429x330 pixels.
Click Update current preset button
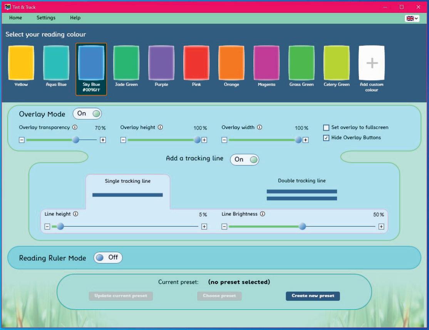[x=121, y=296]
